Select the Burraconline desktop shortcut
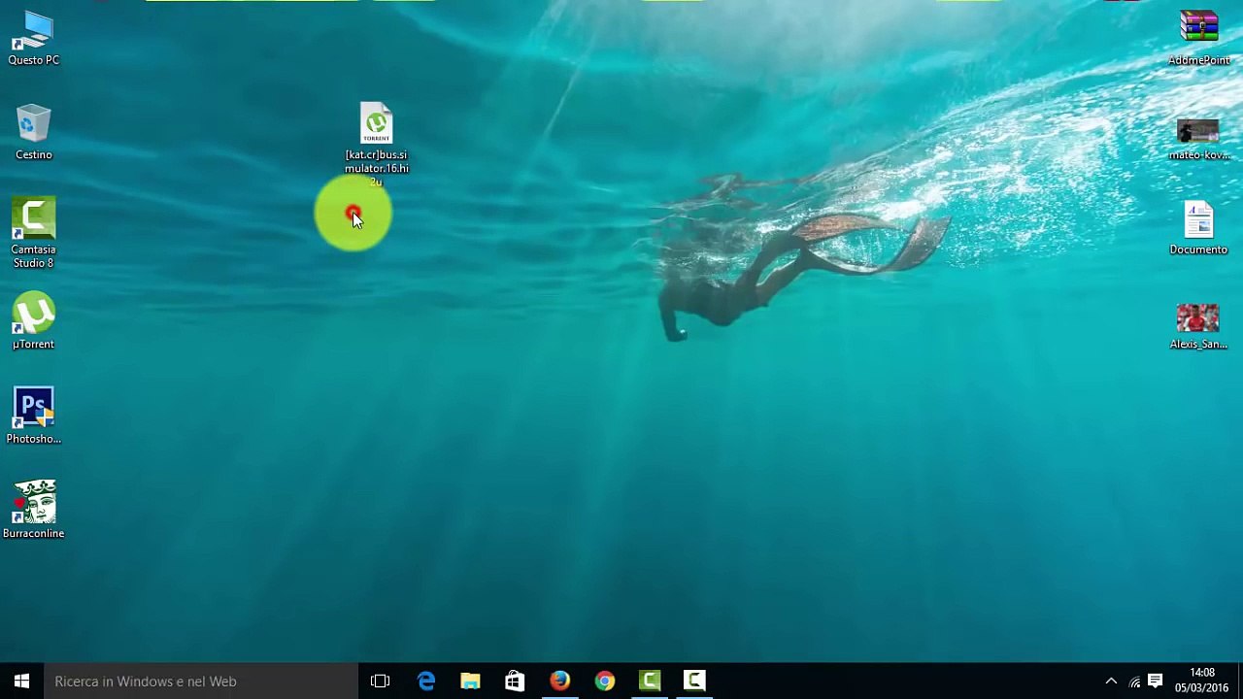Image resolution: width=1243 pixels, height=699 pixels. coord(33,511)
